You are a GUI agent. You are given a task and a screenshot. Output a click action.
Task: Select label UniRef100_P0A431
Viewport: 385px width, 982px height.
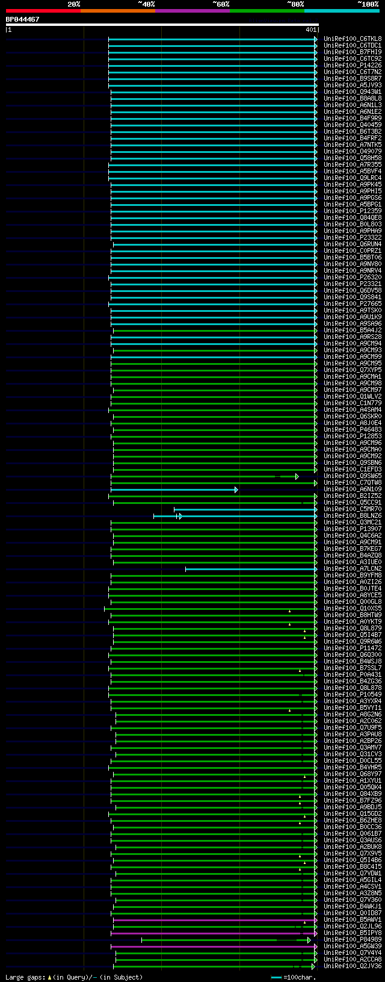pyautogui.click(x=353, y=674)
